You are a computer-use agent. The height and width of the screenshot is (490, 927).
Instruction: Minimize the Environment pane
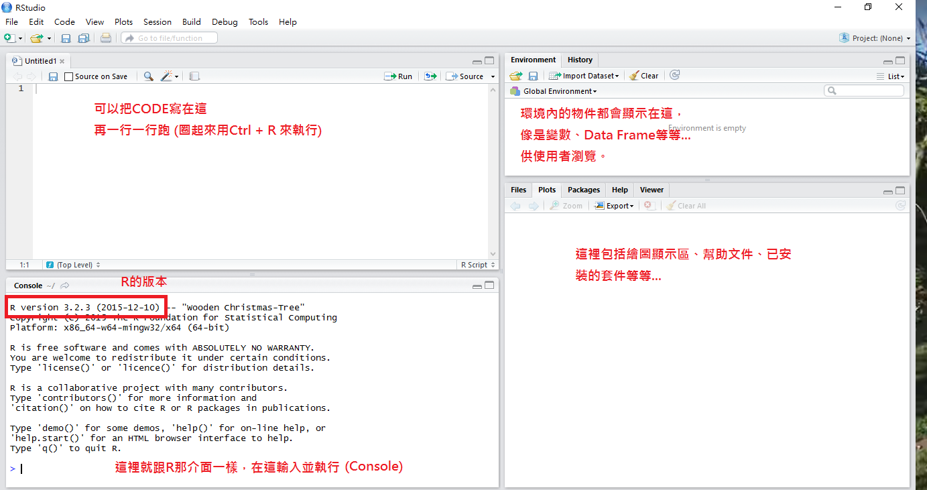887,61
